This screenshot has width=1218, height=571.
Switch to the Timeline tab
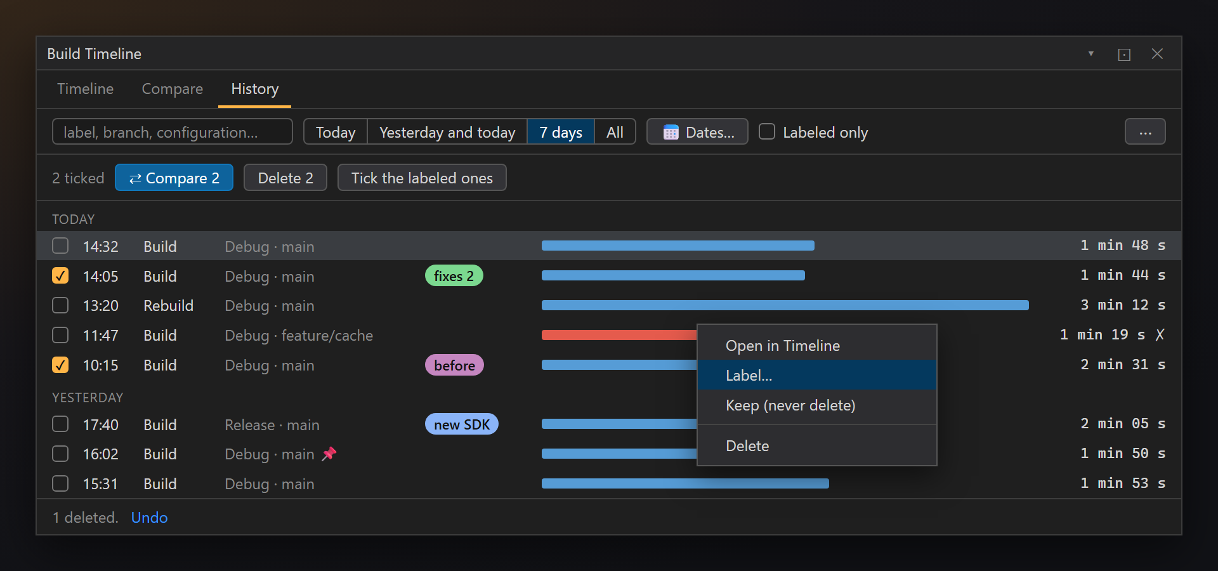click(85, 89)
